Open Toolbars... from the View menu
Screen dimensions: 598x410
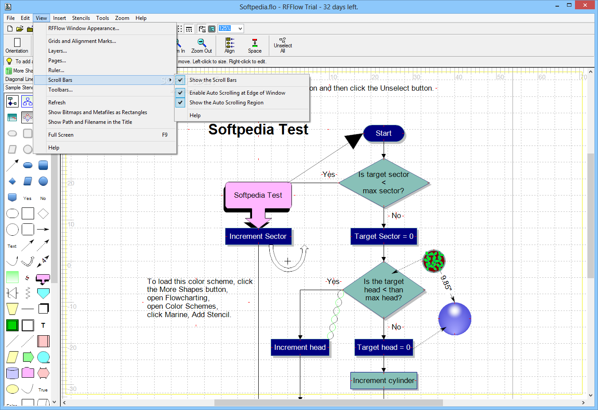[x=105, y=90]
